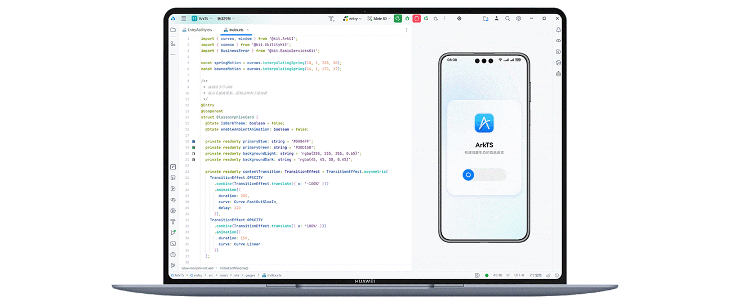The height and width of the screenshot is (304, 730).
Task: Click the green Run button in toolbar
Action: 398,19
